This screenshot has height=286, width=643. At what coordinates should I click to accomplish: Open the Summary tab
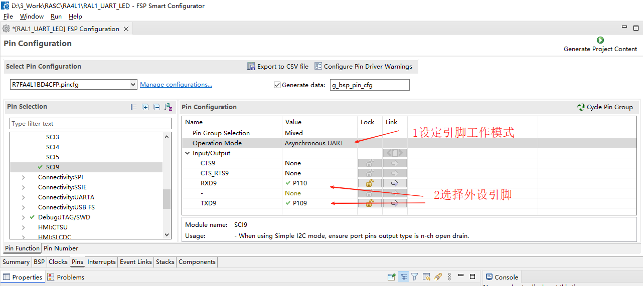[x=16, y=262]
